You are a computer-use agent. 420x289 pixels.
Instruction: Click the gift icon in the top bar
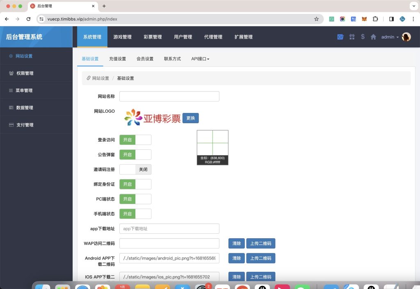[x=352, y=36]
